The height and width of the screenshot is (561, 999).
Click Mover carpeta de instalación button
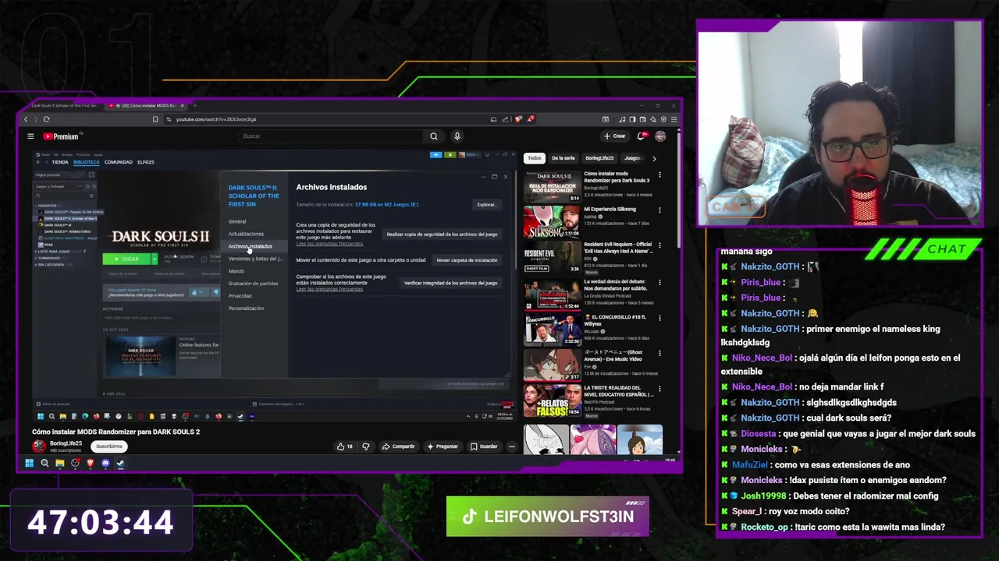click(x=467, y=260)
